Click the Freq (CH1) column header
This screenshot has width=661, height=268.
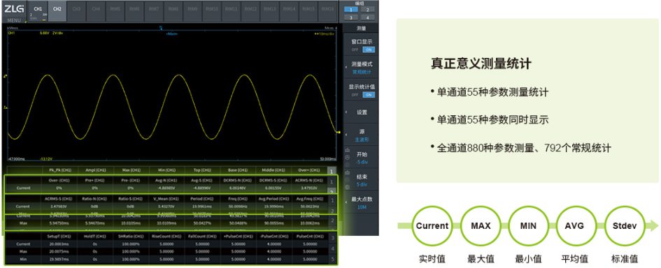tap(239, 199)
